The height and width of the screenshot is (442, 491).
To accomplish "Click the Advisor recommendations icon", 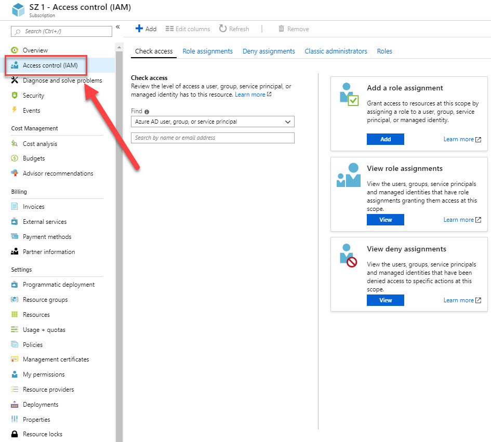I will (x=15, y=173).
